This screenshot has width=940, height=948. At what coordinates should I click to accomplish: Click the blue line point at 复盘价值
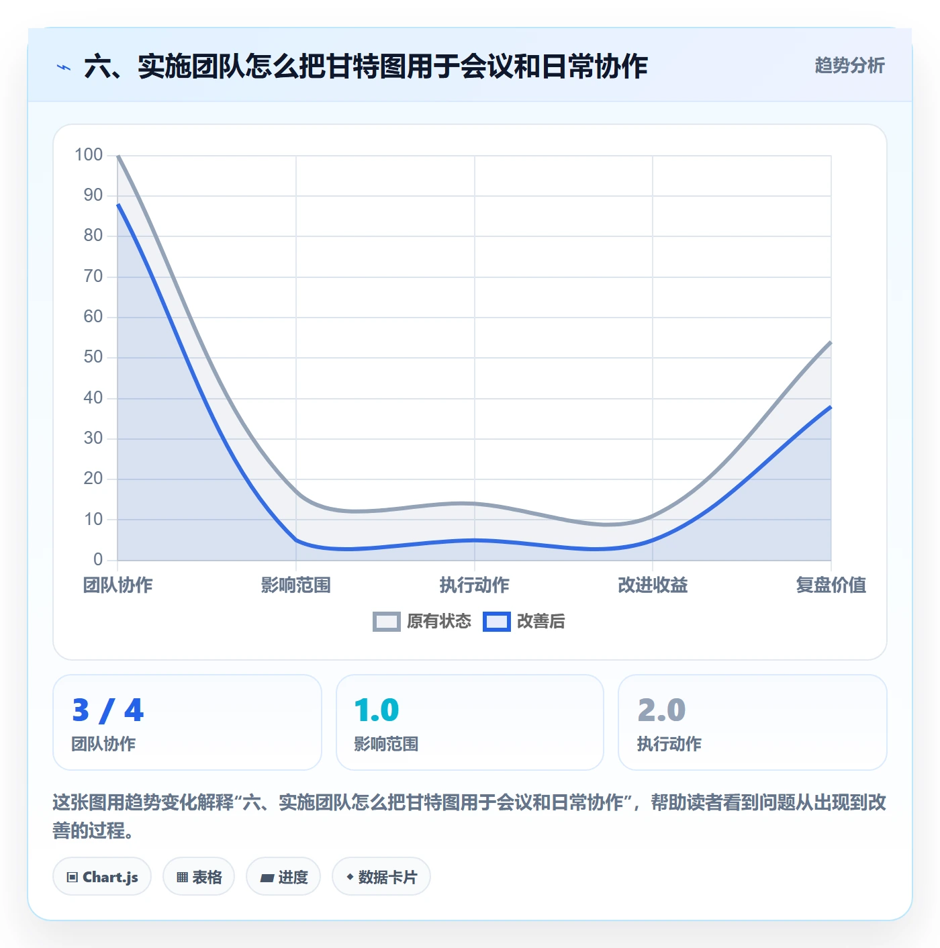click(831, 407)
